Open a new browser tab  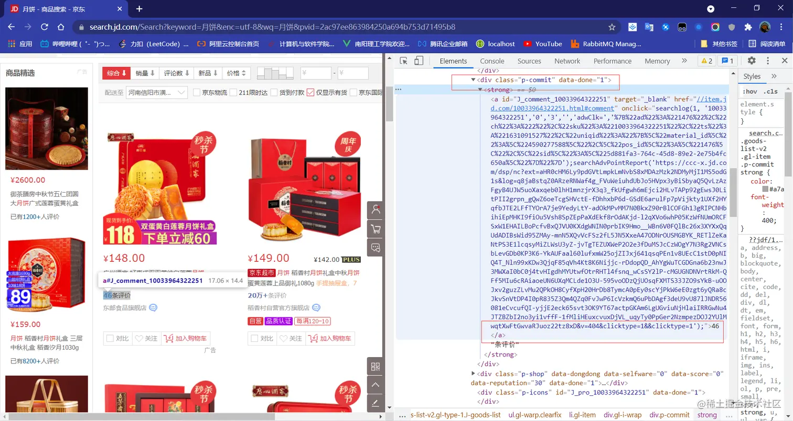140,9
